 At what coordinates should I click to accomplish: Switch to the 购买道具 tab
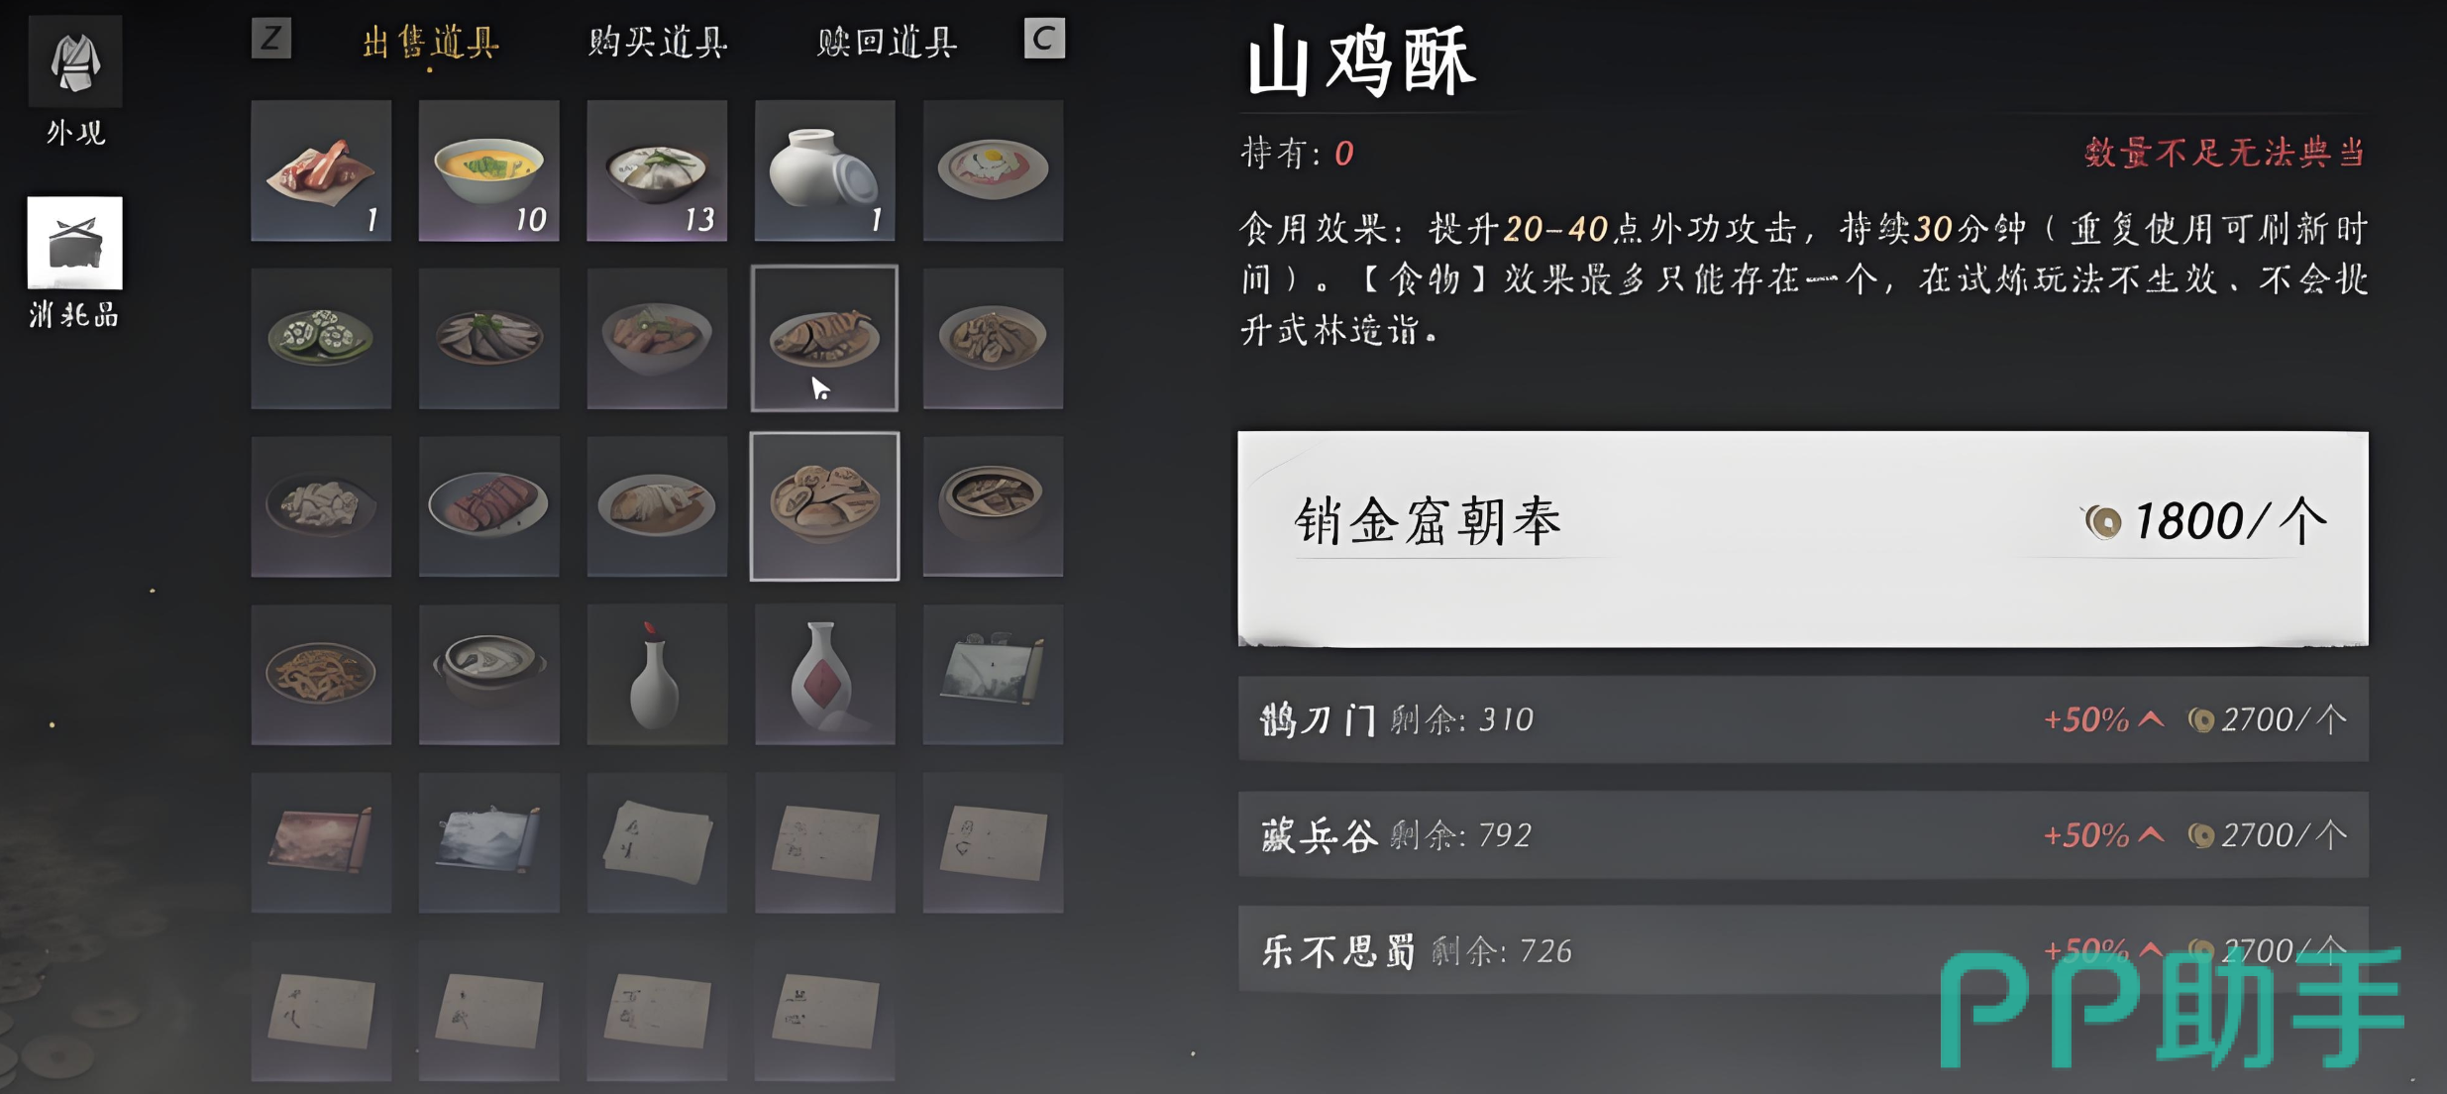658,43
